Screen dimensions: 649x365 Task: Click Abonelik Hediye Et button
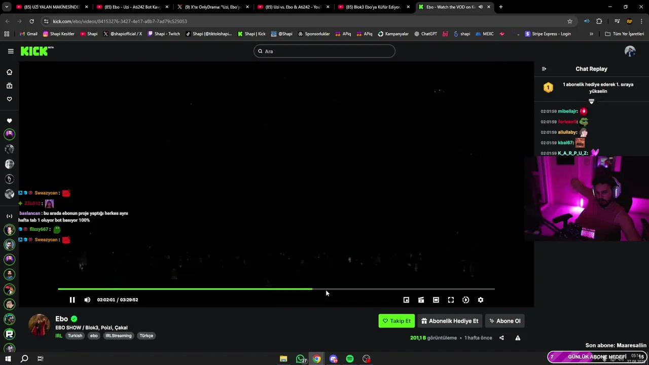coord(450,321)
